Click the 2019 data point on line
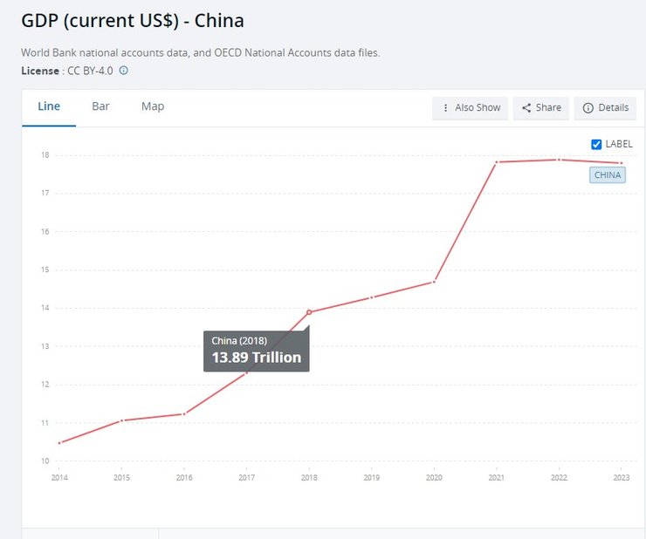The image size is (646, 539). [x=372, y=297]
